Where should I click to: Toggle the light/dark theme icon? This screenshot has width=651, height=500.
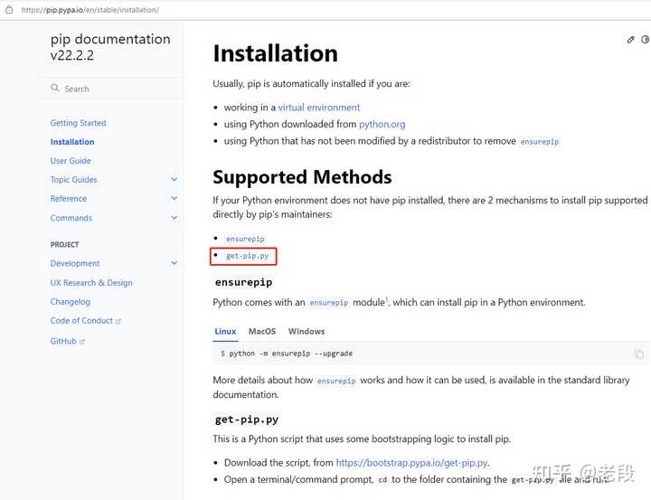[646, 40]
